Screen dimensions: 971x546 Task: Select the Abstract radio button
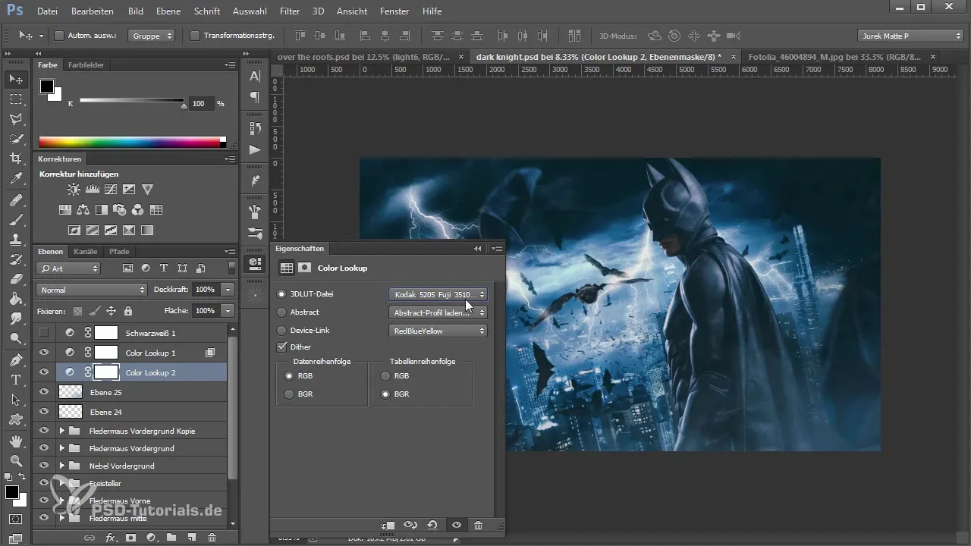282,312
